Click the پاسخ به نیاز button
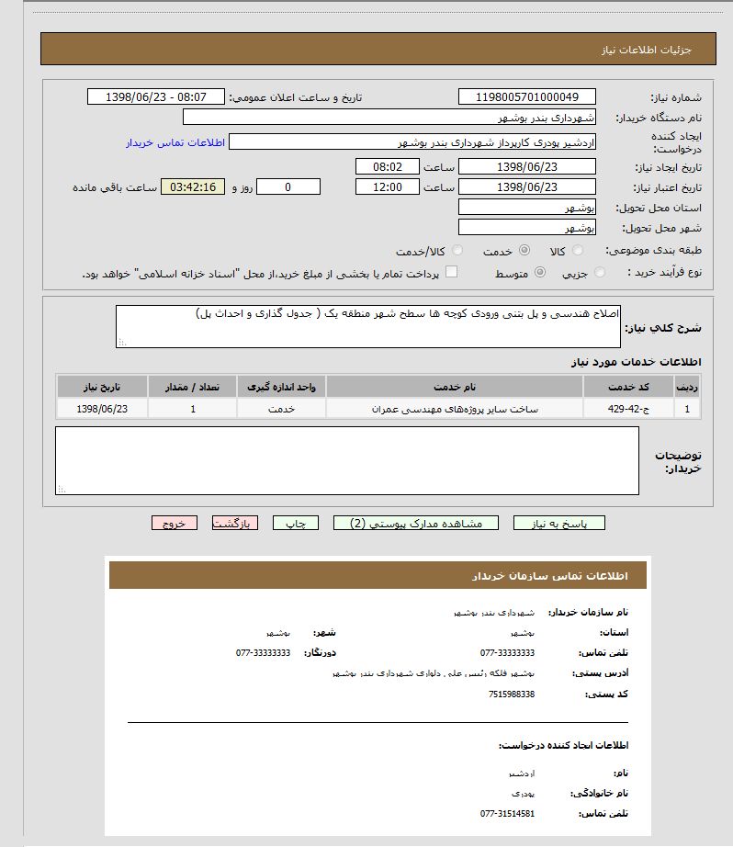Screen dimensions: 733x847 [558, 523]
